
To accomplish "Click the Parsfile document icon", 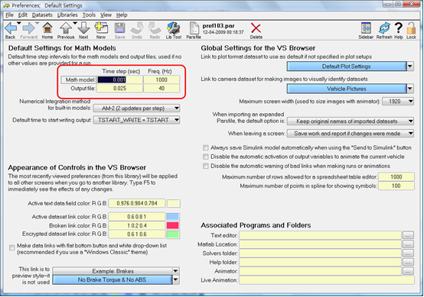I will tap(194, 28).
